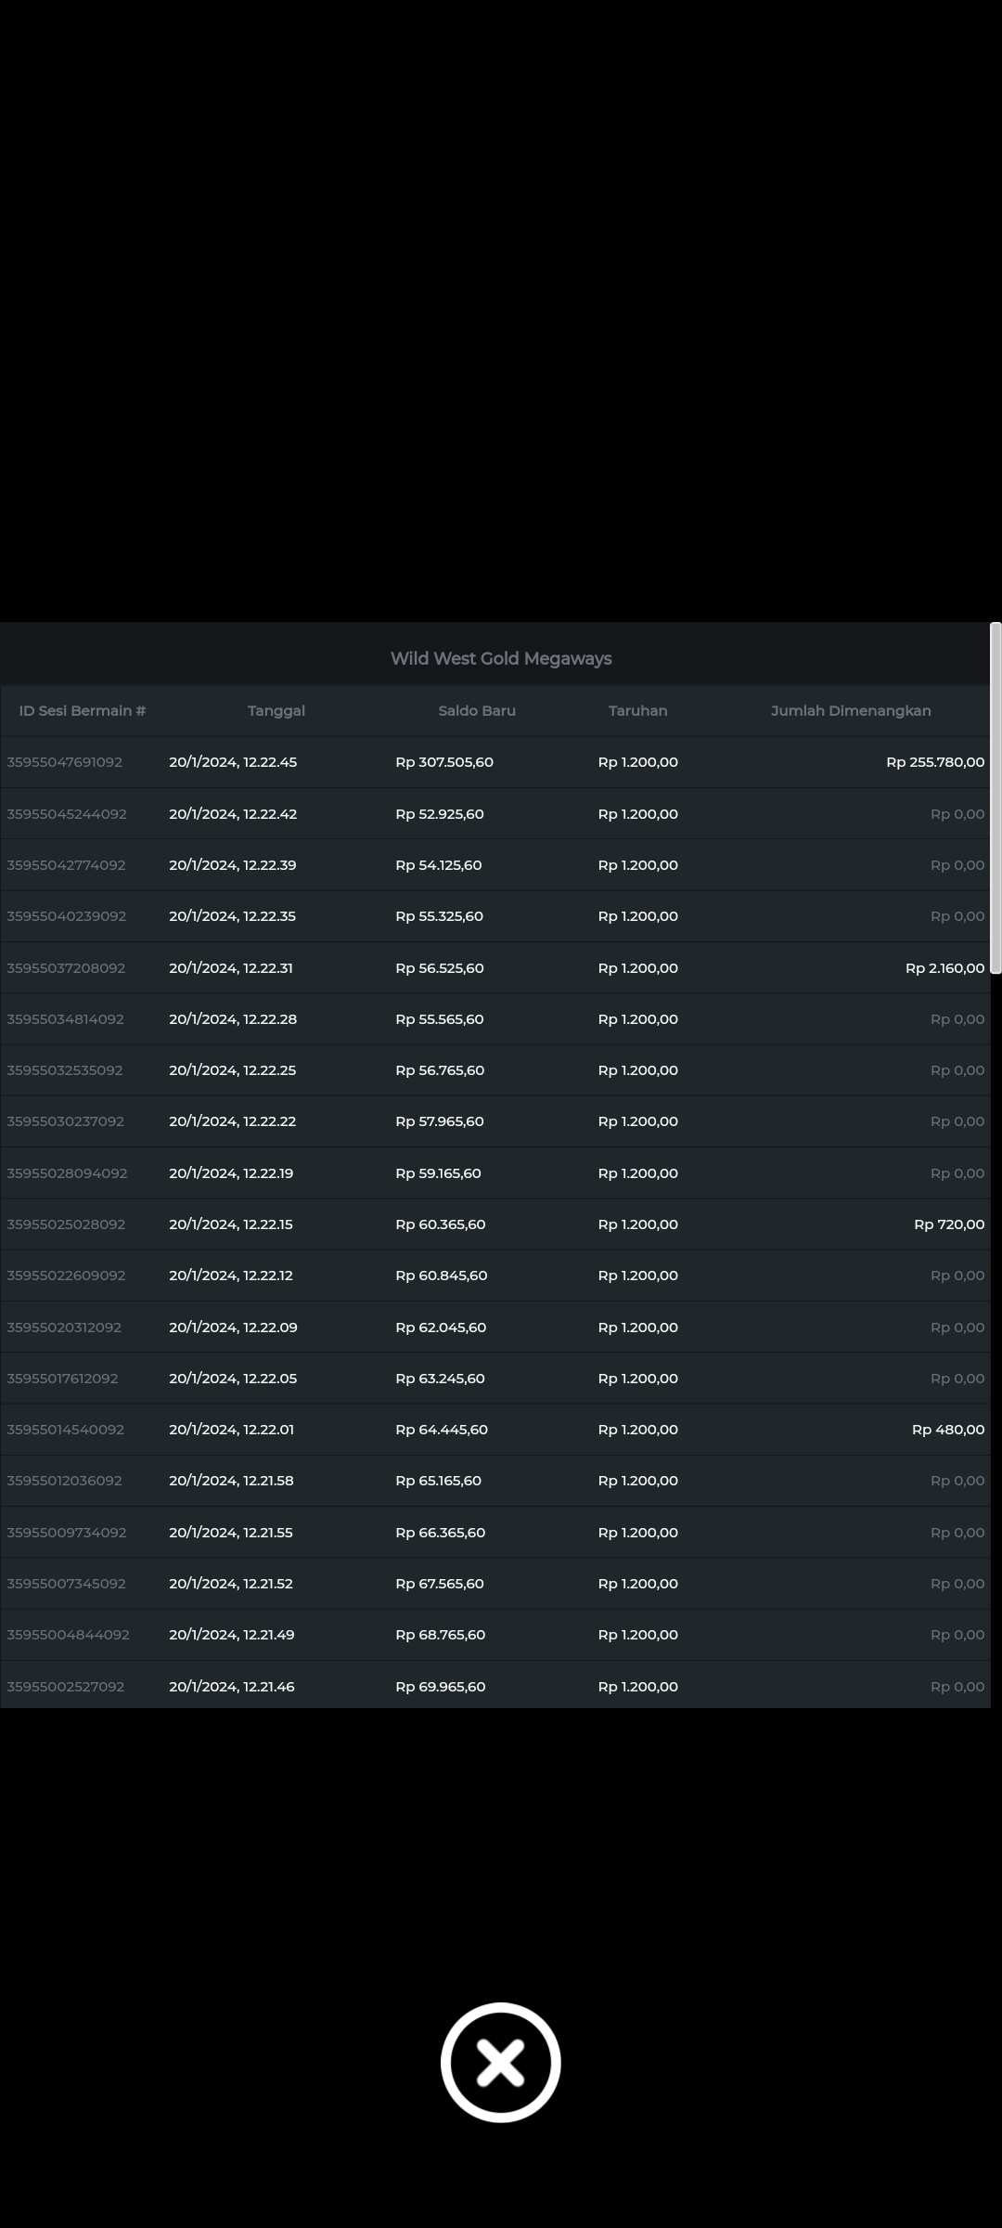The image size is (1002, 2228).
Task: Click the 'Taruhan' column header
Action: tap(637, 710)
